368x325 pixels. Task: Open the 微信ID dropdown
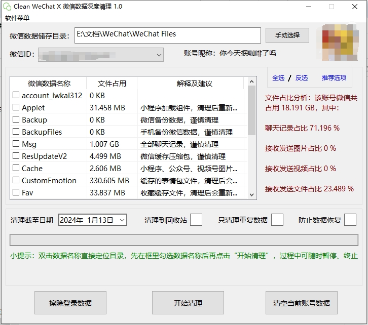coord(101,55)
